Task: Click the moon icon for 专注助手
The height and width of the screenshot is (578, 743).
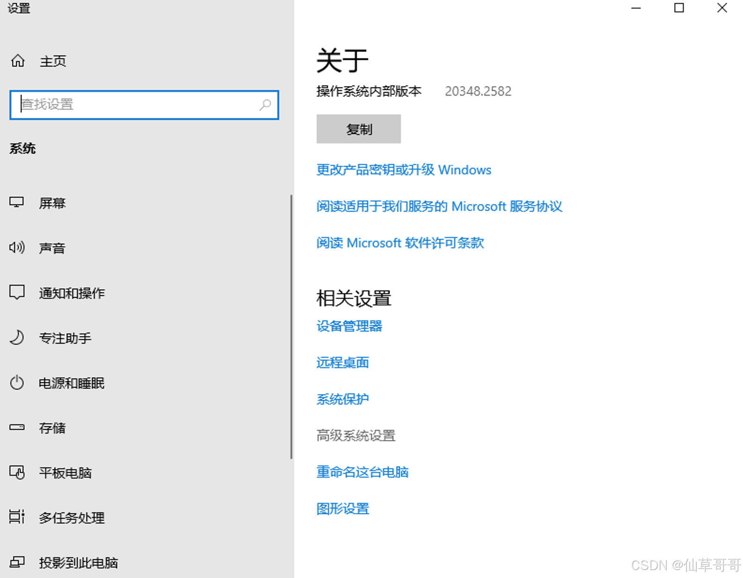Action: point(17,337)
